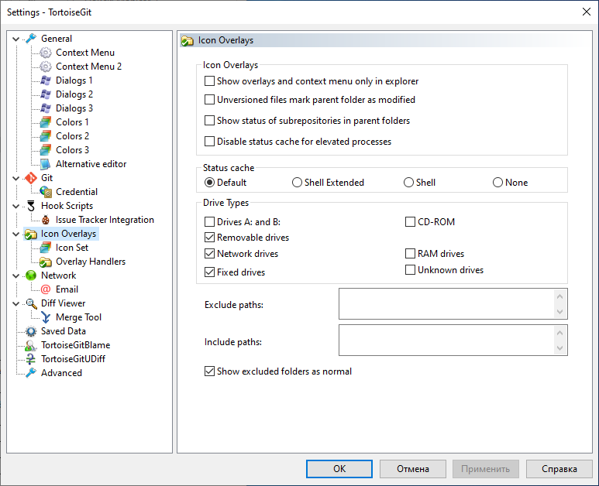Select the Shell Extended status cache option
The height and width of the screenshot is (486, 599).
297,183
